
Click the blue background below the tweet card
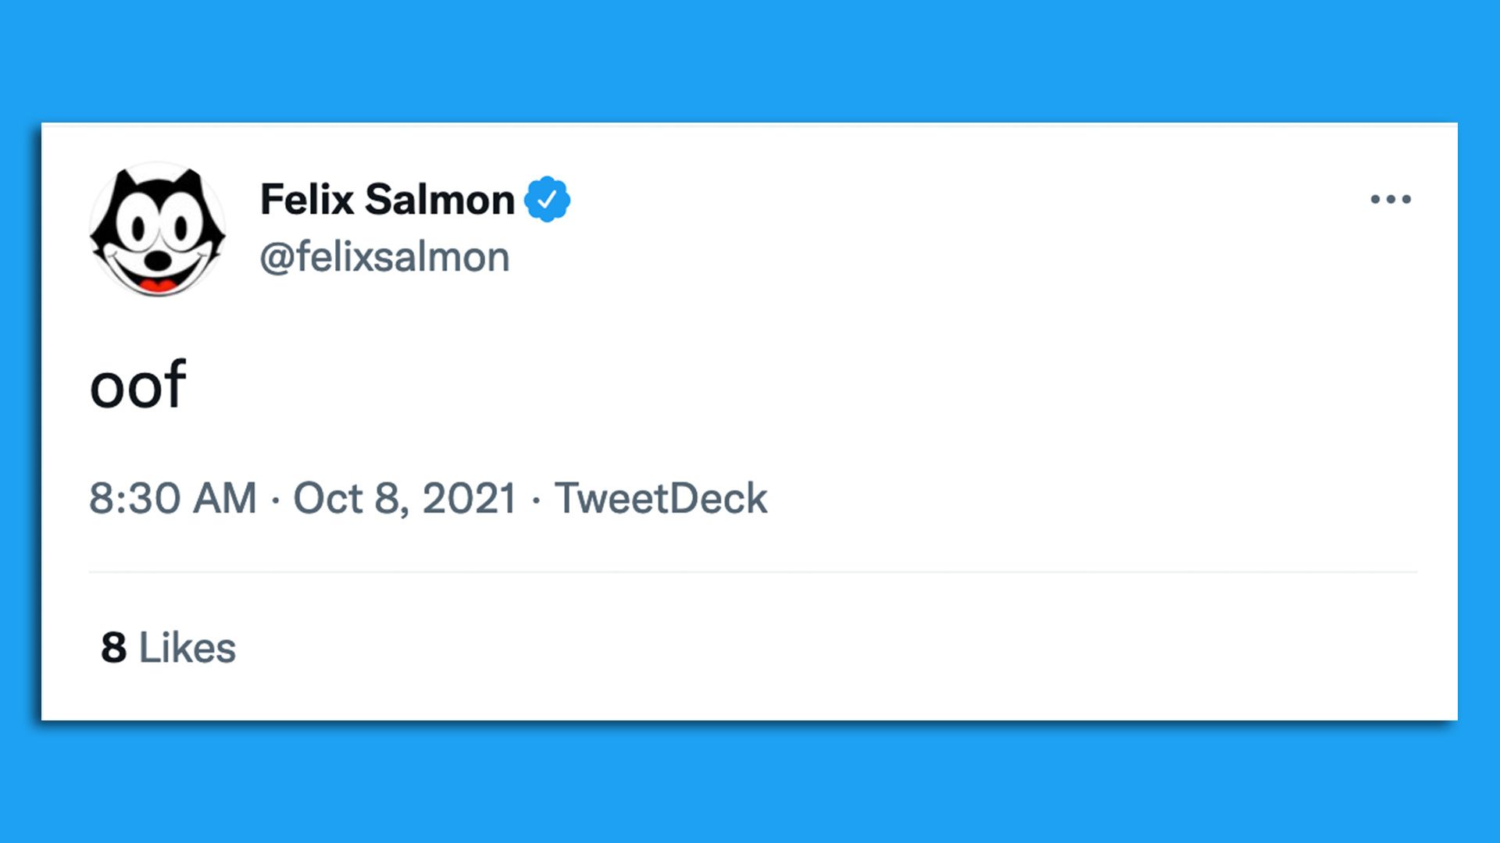pos(750,782)
